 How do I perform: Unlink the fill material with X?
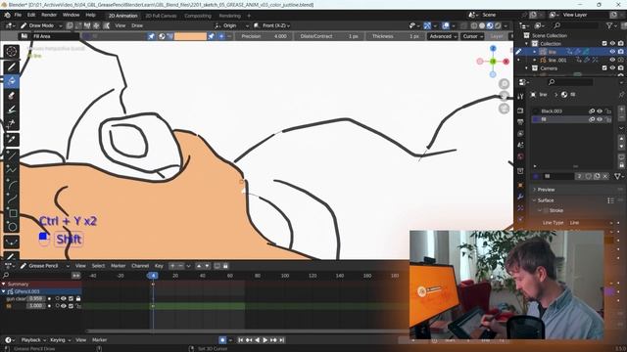pyautogui.click(x=605, y=176)
